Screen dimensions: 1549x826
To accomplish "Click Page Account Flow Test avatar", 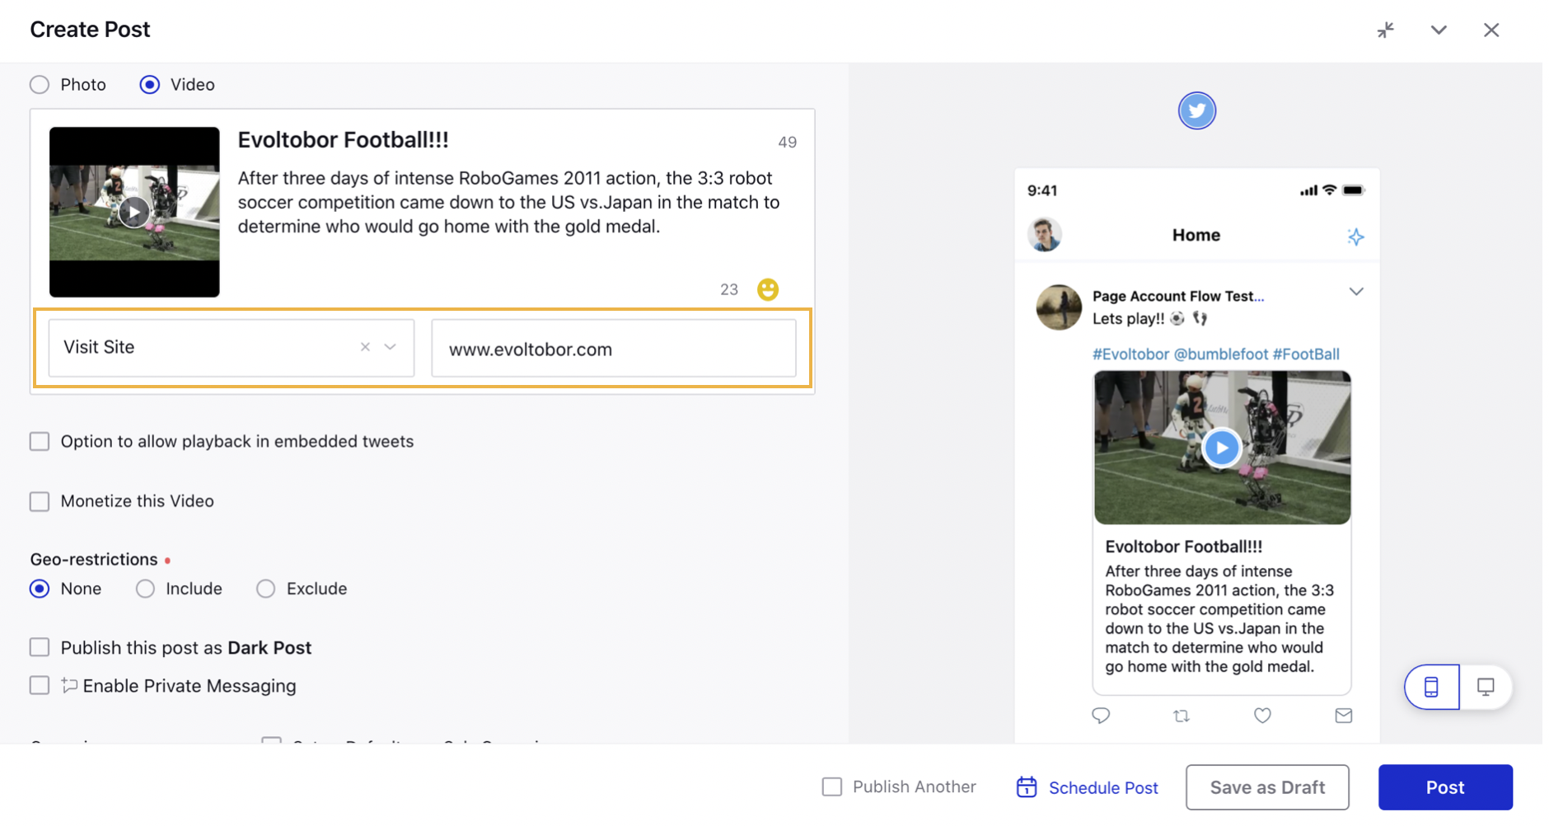I will (x=1059, y=307).
